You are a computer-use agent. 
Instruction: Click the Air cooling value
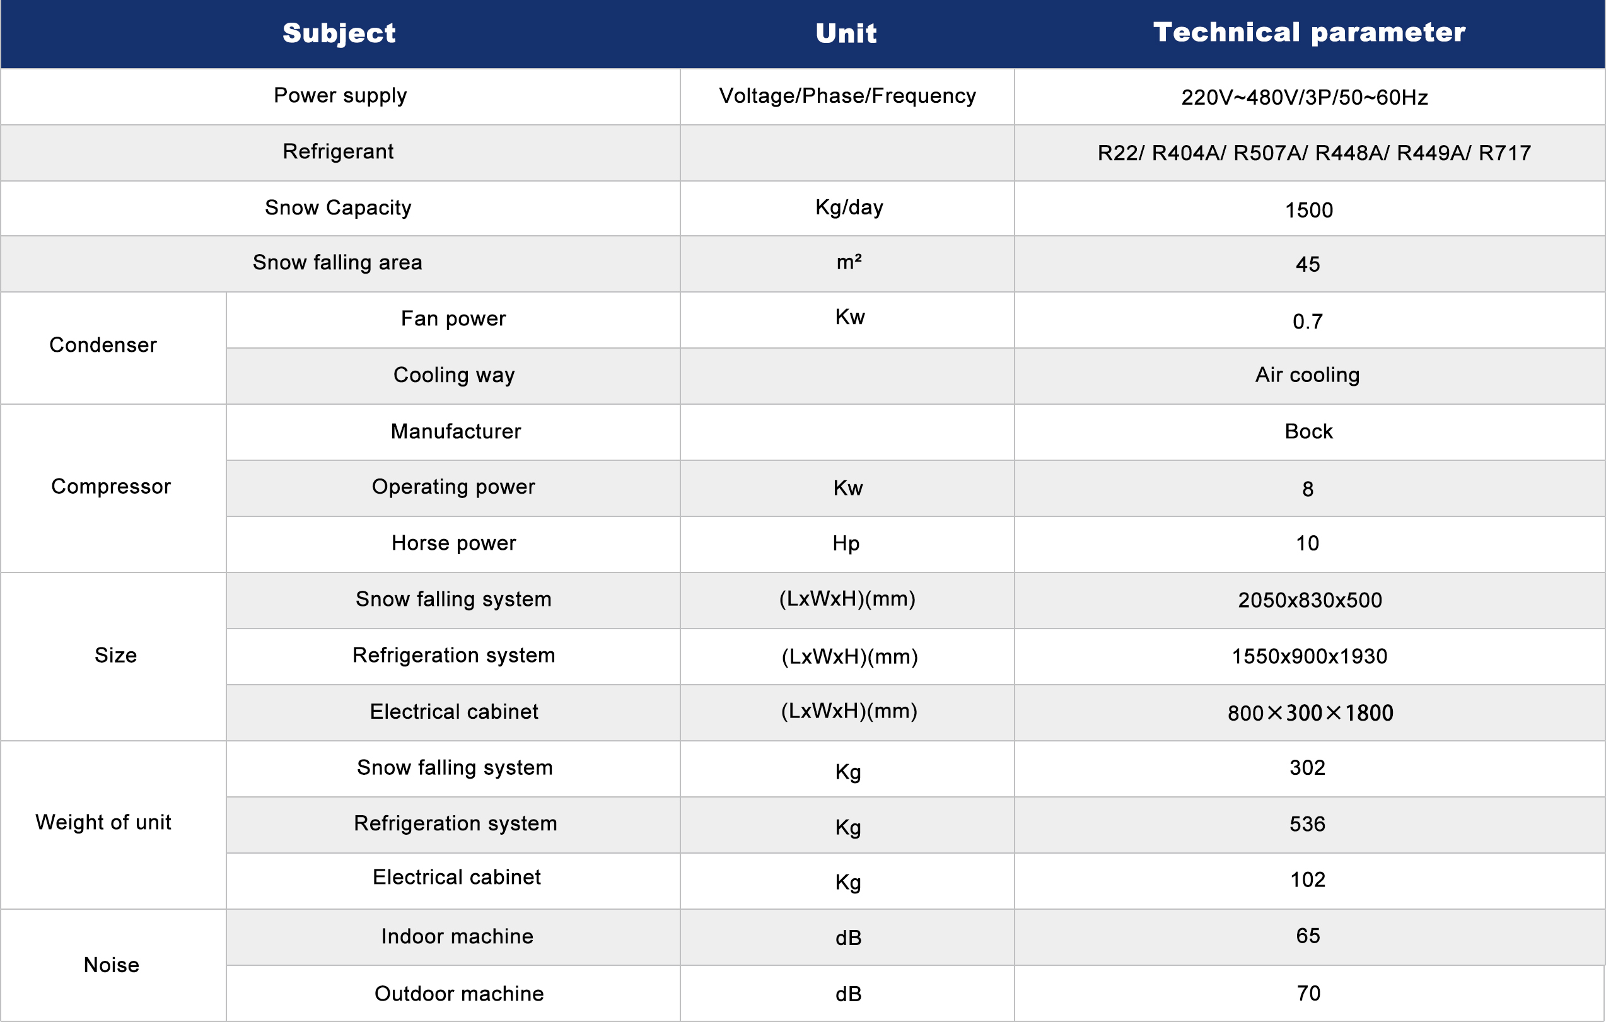pyautogui.click(x=1306, y=375)
